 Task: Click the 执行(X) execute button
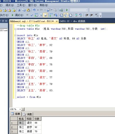4,15
